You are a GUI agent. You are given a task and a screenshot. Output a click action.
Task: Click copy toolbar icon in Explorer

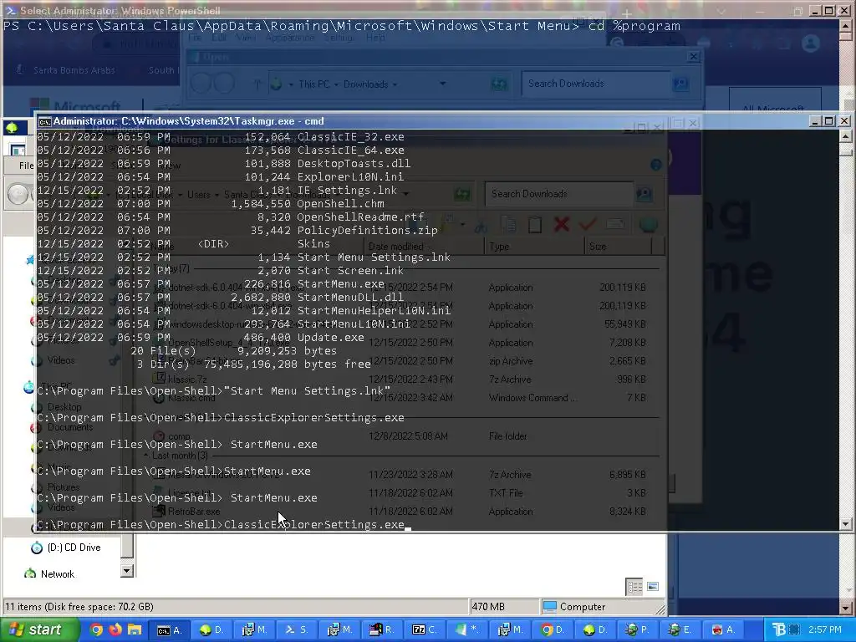[x=509, y=224]
